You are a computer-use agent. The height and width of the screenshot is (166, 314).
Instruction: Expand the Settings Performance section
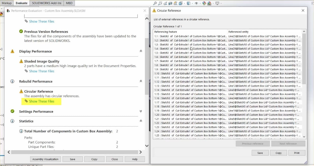click(x=141, y=111)
